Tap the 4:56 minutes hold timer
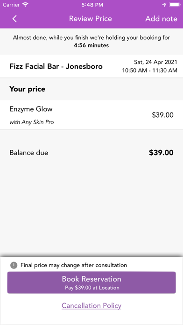Image resolution: width=183 pixels, height=325 pixels. pos(91,45)
